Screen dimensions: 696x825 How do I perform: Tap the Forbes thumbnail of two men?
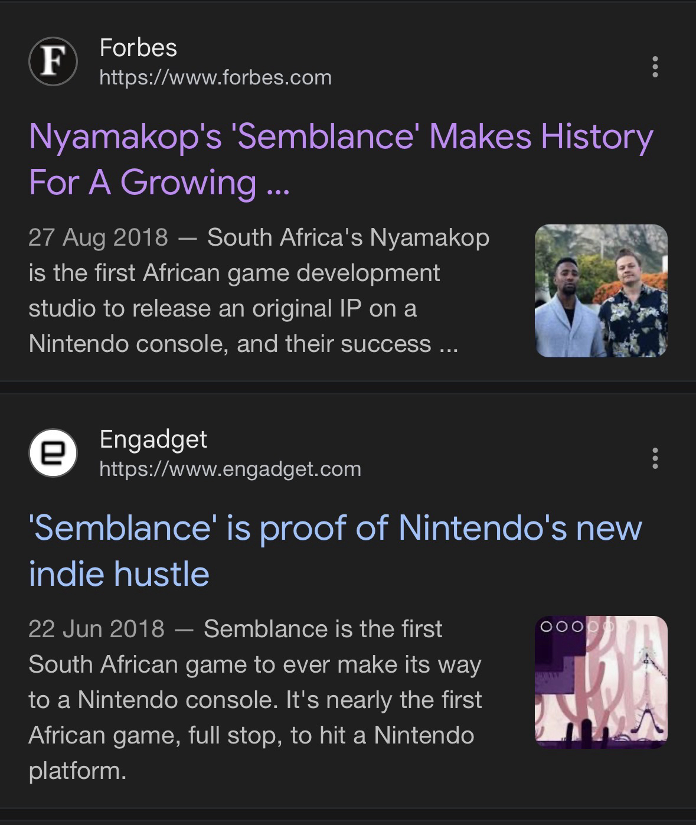601,291
